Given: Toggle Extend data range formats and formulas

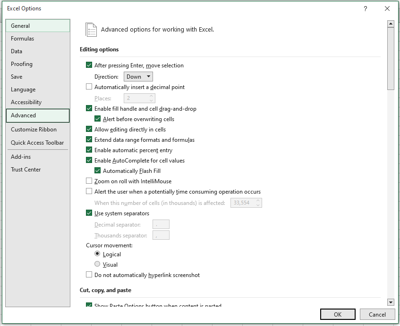Looking at the screenshot, I should tap(89, 139).
